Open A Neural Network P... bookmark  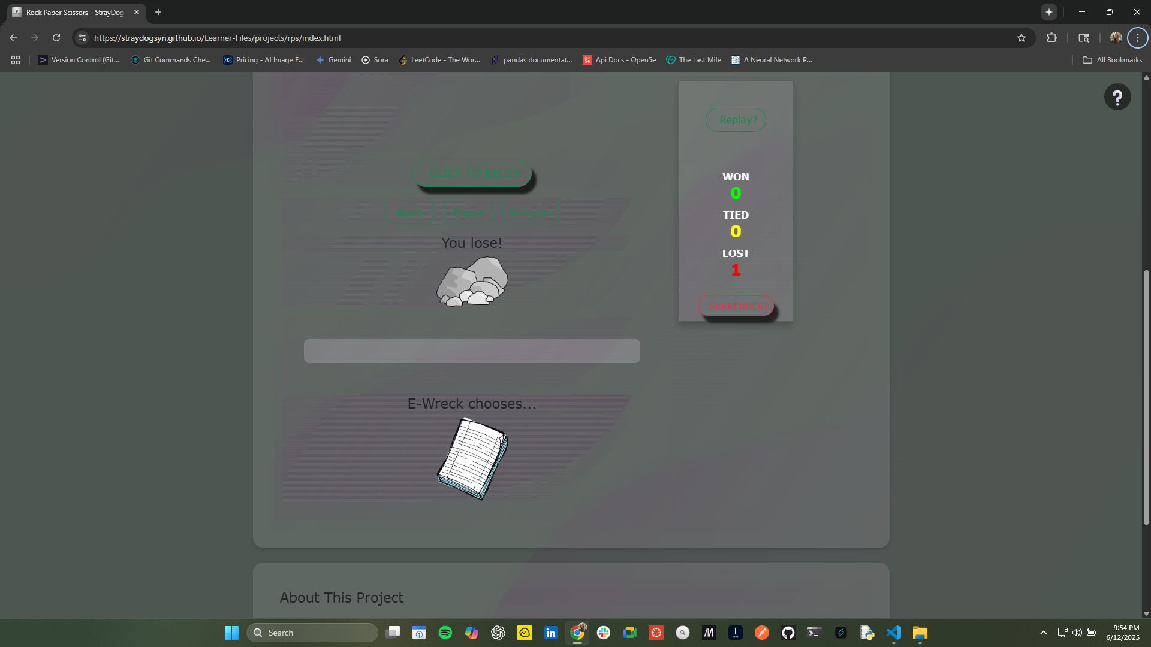point(772,60)
